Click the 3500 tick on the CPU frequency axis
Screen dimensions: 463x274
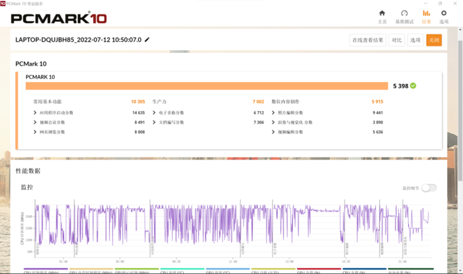coord(29,216)
